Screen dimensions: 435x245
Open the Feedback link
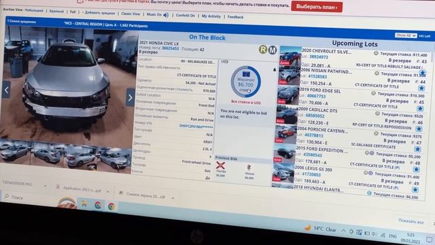click(236, 17)
